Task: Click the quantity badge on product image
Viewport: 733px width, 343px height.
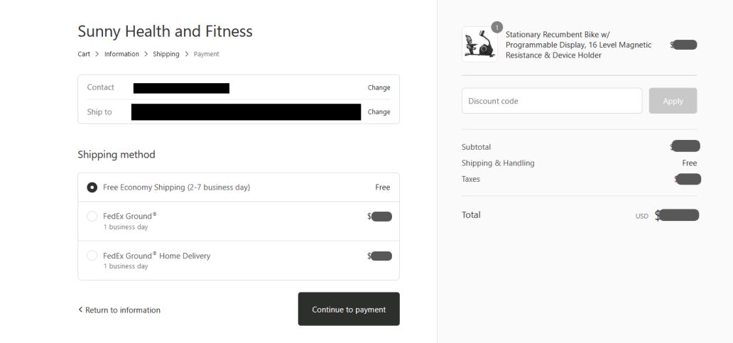Action: click(496, 28)
